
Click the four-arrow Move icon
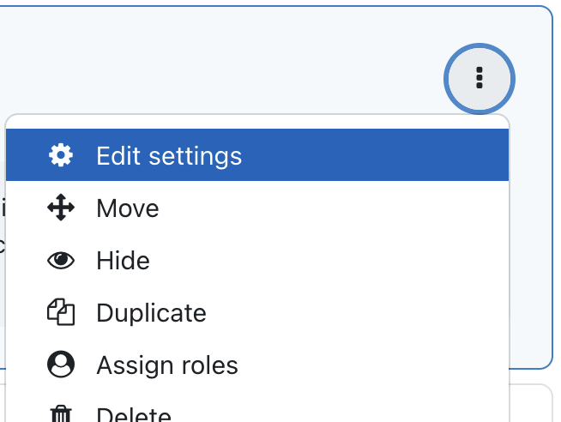point(61,208)
